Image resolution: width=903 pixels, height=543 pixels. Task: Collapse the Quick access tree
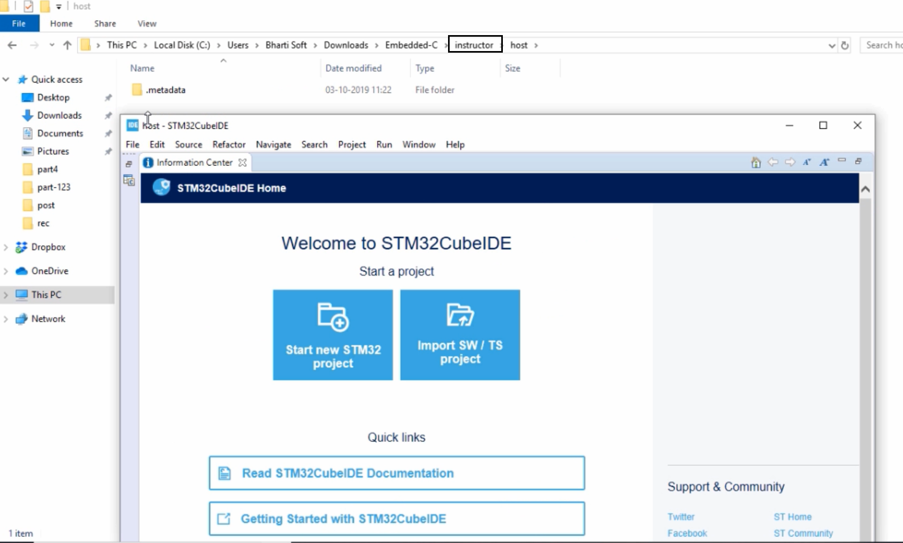(6, 79)
